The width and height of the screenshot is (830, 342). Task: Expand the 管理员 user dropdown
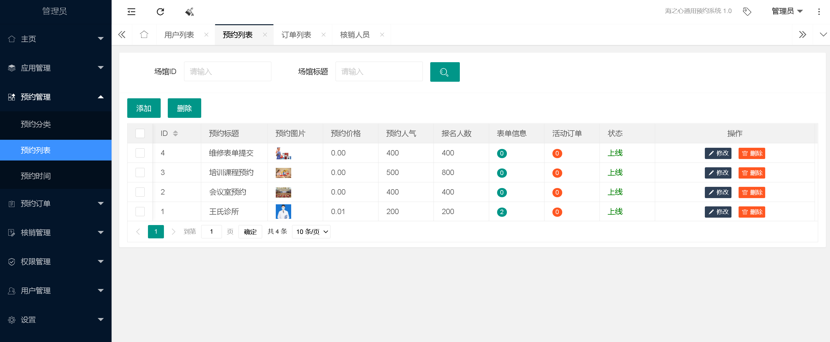tap(787, 11)
